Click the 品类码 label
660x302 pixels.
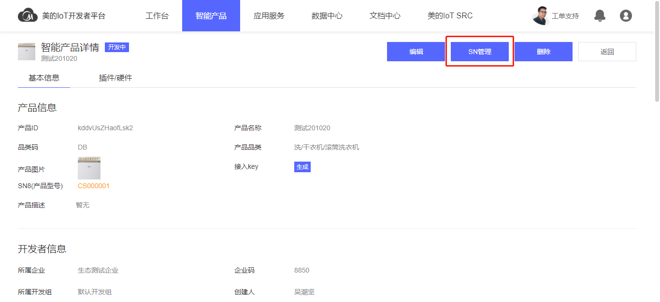pyautogui.click(x=28, y=147)
